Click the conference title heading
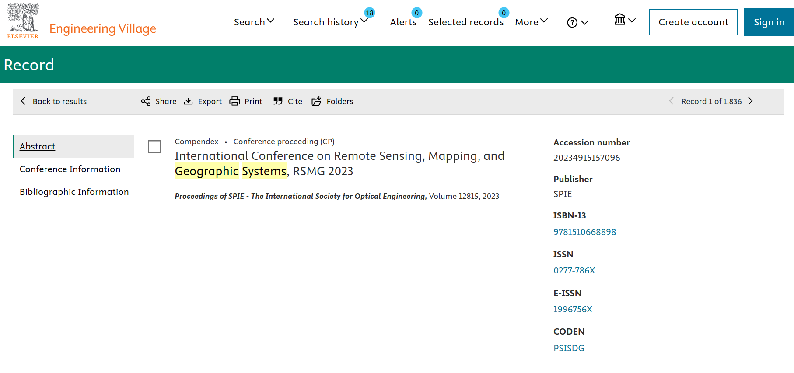 click(x=339, y=163)
